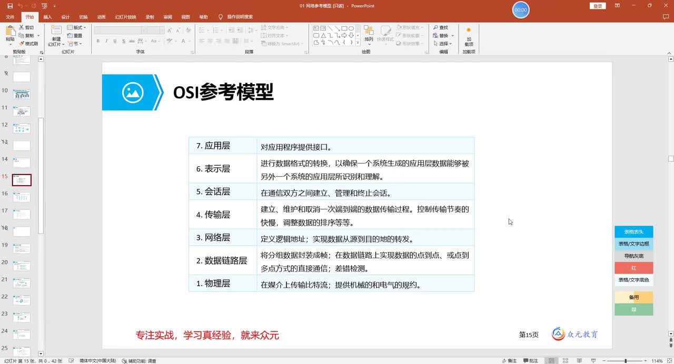Open the 视图 (View) ribbon tab
The width and height of the screenshot is (674, 364).
click(185, 17)
